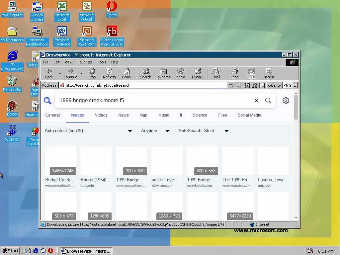Open the Search pane from toolbar
The height and width of the screenshot is (255, 340).
pos(146,73)
